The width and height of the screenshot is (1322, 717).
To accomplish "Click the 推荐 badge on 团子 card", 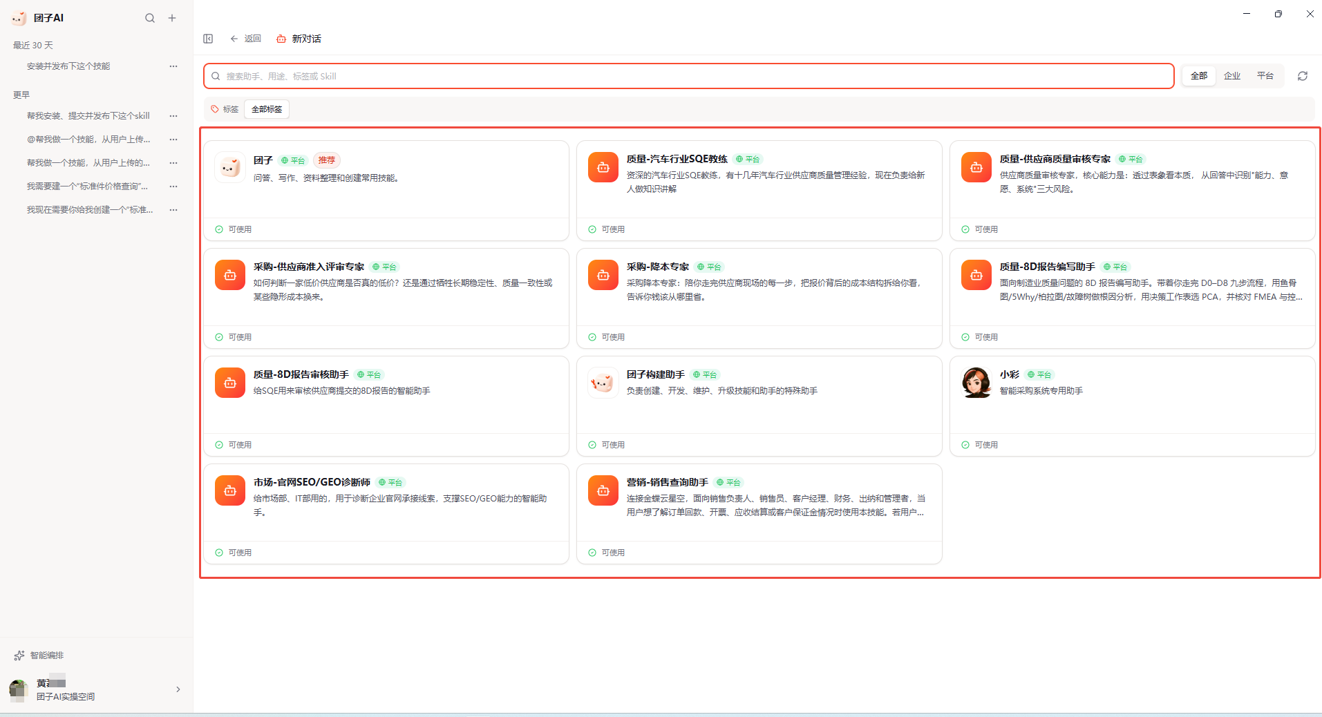I will (326, 160).
